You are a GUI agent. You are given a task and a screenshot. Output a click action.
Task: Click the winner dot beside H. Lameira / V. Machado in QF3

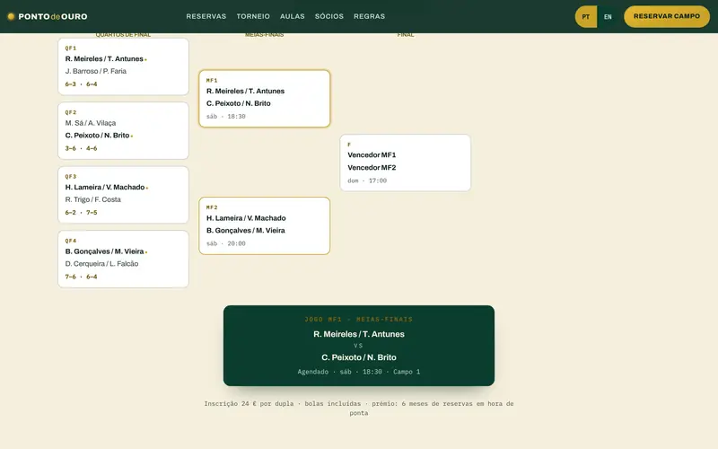[x=147, y=188]
